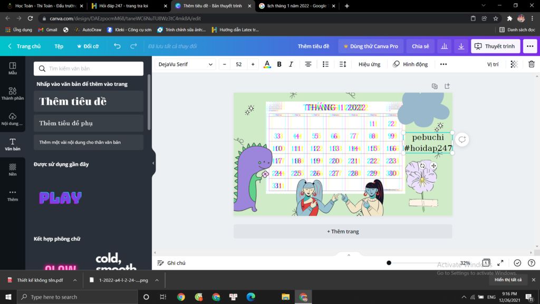This screenshot has width=540, height=304.
Task: Collapse the side panel arrow
Action: pyautogui.click(x=153, y=163)
